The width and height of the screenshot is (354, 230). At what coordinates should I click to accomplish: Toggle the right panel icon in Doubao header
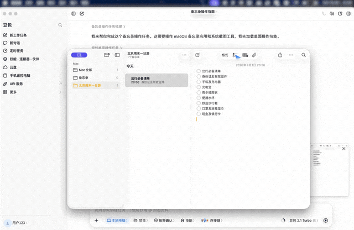pyautogui.click(x=348, y=13)
